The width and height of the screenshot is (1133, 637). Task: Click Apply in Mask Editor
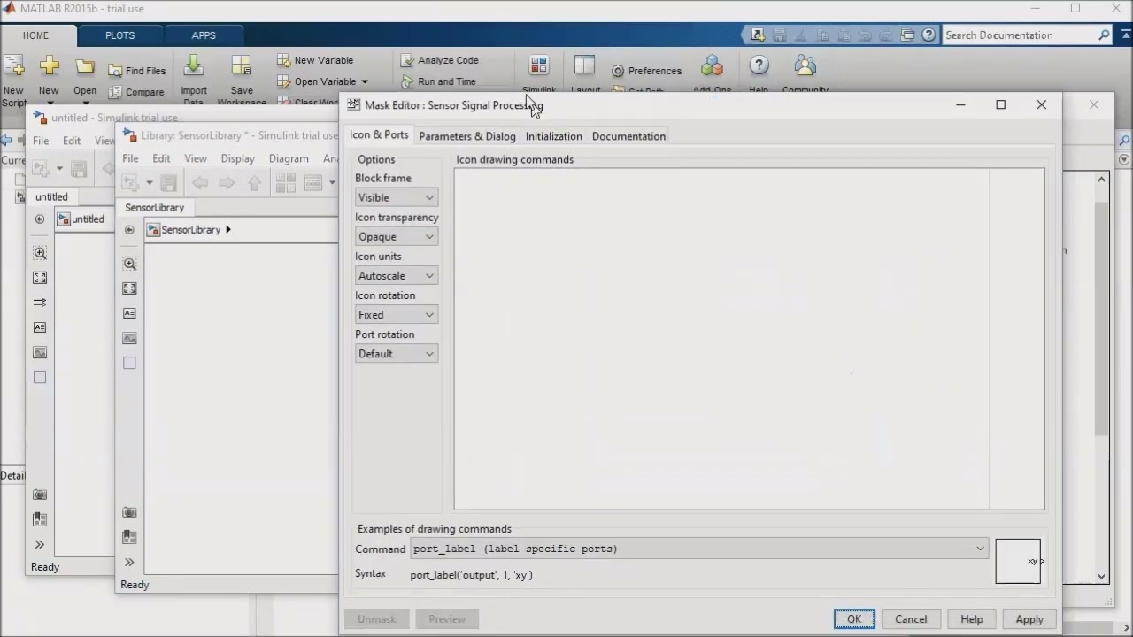click(1029, 619)
